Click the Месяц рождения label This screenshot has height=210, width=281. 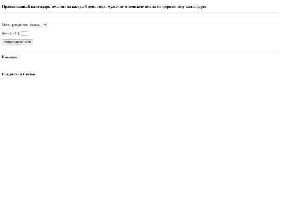coord(15,25)
